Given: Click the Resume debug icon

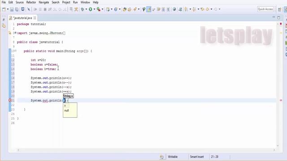Looking at the screenshot, I should pyautogui.click(x=35, y=9).
